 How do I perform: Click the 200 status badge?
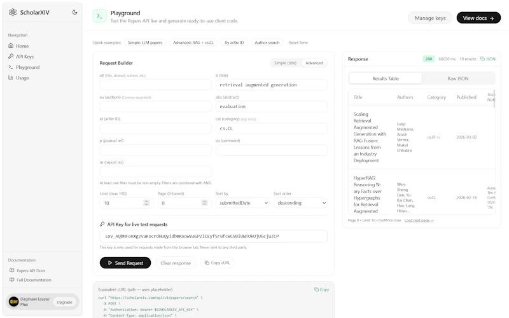(x=428, y=59)
